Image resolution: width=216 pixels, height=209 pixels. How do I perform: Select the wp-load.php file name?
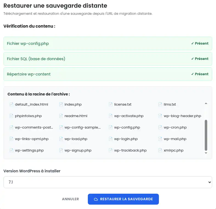(76, 139)
